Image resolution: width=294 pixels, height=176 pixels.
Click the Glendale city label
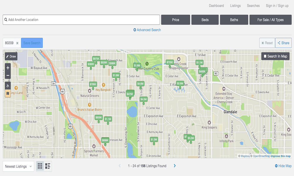tap(230, 112)
